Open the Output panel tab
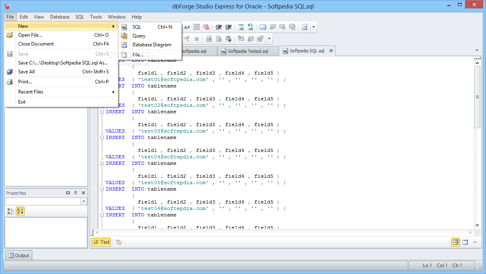This screenshot has width=486, height=274. 19,255
